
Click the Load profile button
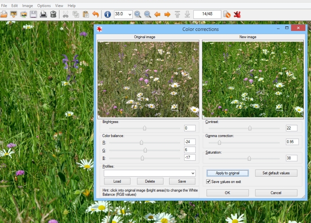(x=117, y=181)
